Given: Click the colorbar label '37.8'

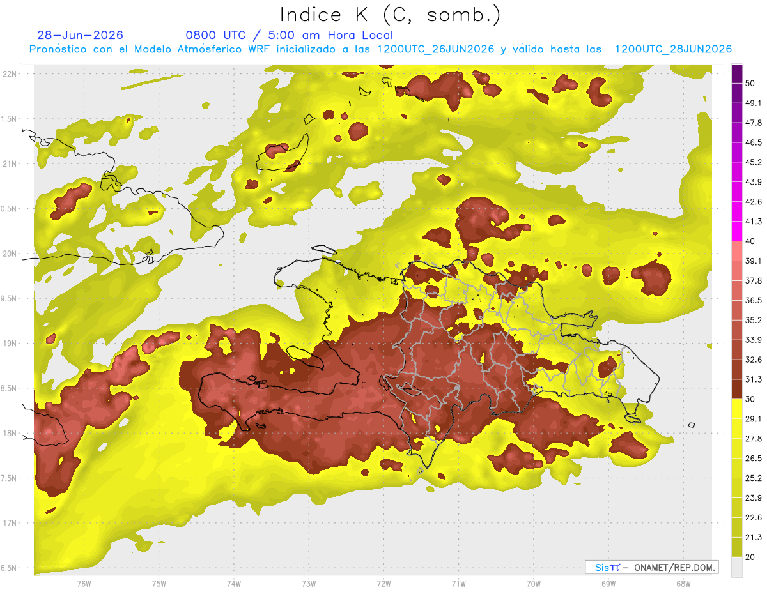Looking at the screenshot, I should coord(754,281).
